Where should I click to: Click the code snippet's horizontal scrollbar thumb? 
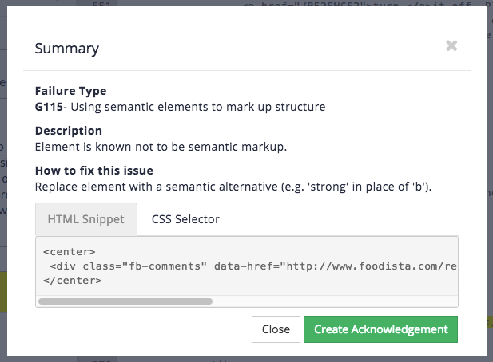tap(125, 301)
